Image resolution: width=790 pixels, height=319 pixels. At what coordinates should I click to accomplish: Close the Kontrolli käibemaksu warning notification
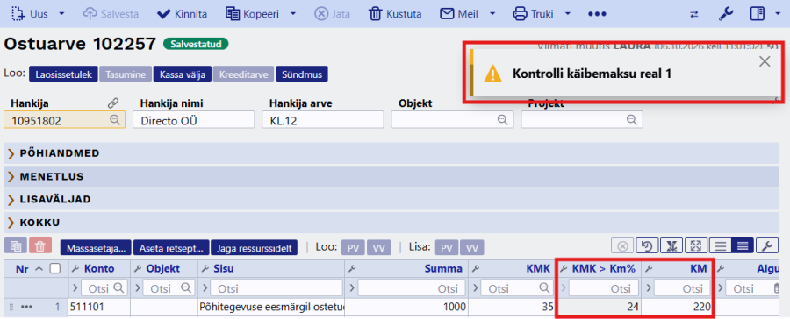(x=765, y=61)
